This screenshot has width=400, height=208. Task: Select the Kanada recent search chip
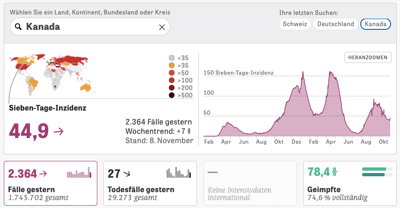(376, 24)
